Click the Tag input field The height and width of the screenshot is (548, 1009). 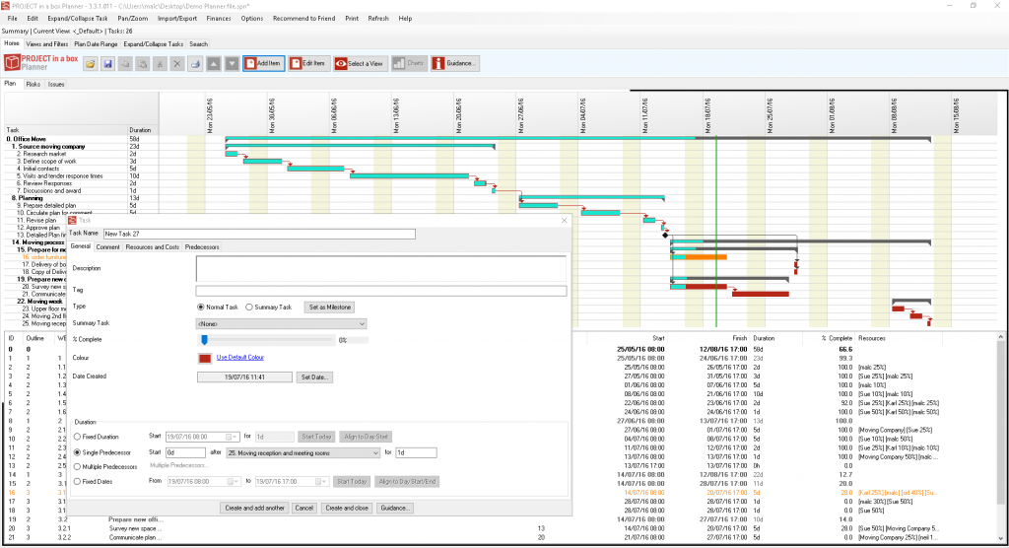point(381,291)
